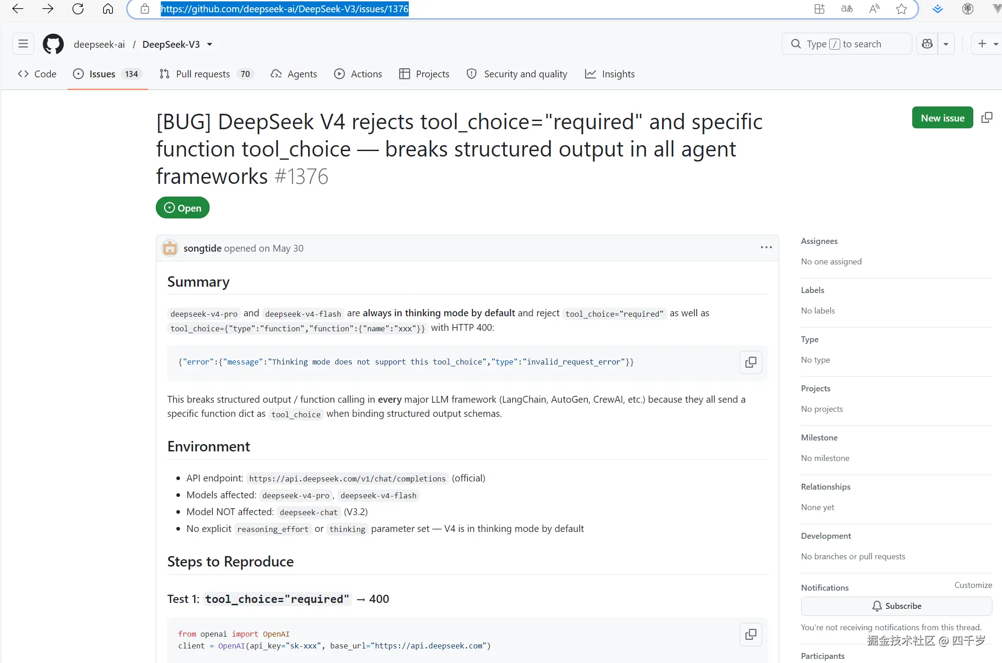The image size is (1002, 663).
Task: Open the blue double-check browser extension
Action: click(938, 9)
